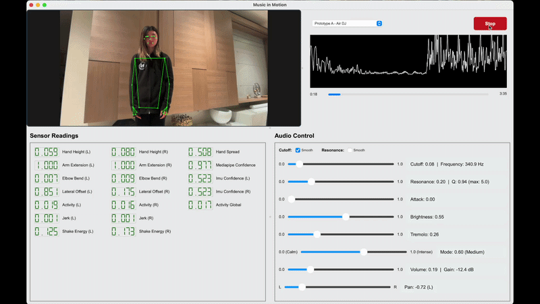Click the Resonance slider handle
Screen dimensions: 540x304
[x=311, y=182]
